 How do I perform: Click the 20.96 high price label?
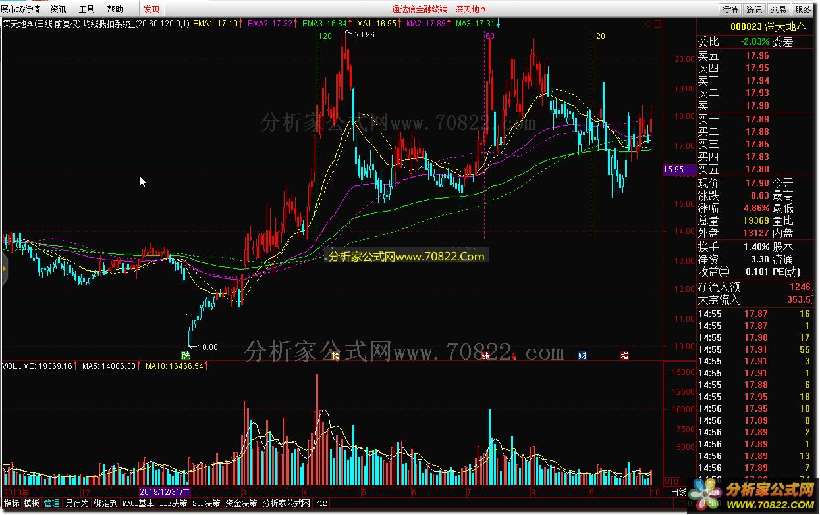pyautogui.click(x=364, y=35)
